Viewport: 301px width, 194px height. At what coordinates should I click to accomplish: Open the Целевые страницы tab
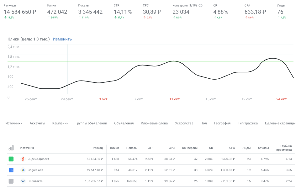(x=280, y=123)
